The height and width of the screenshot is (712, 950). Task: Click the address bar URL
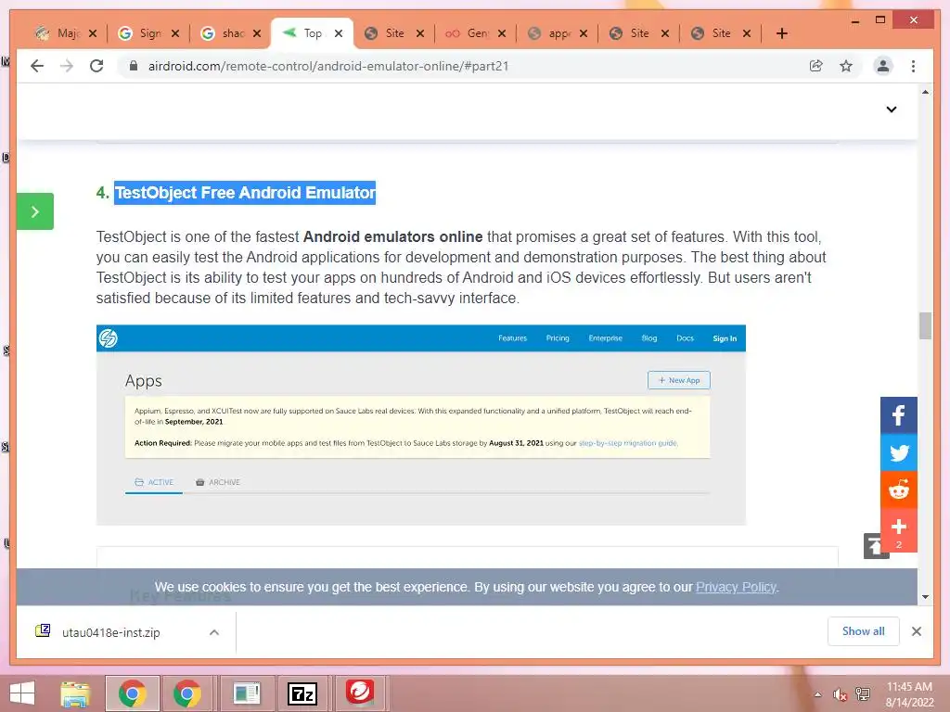pyautogui.click(x=327, y=66)
